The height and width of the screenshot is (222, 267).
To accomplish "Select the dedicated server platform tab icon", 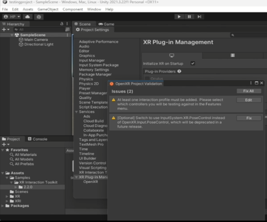I will point(232,55).
